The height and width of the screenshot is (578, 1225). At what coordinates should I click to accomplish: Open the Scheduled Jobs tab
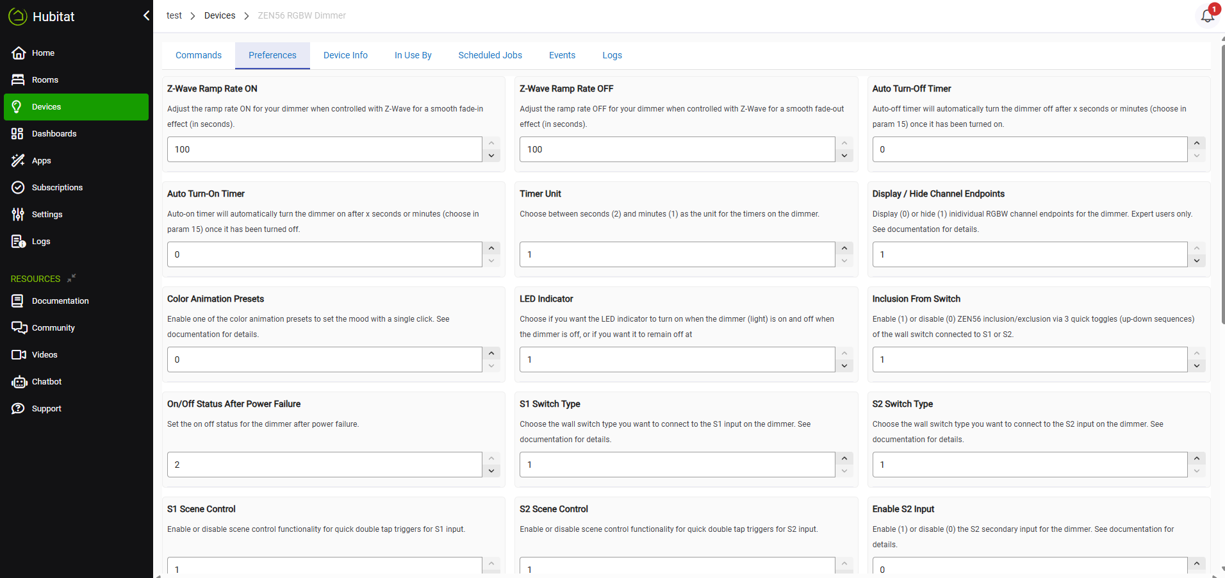point(489,56)
